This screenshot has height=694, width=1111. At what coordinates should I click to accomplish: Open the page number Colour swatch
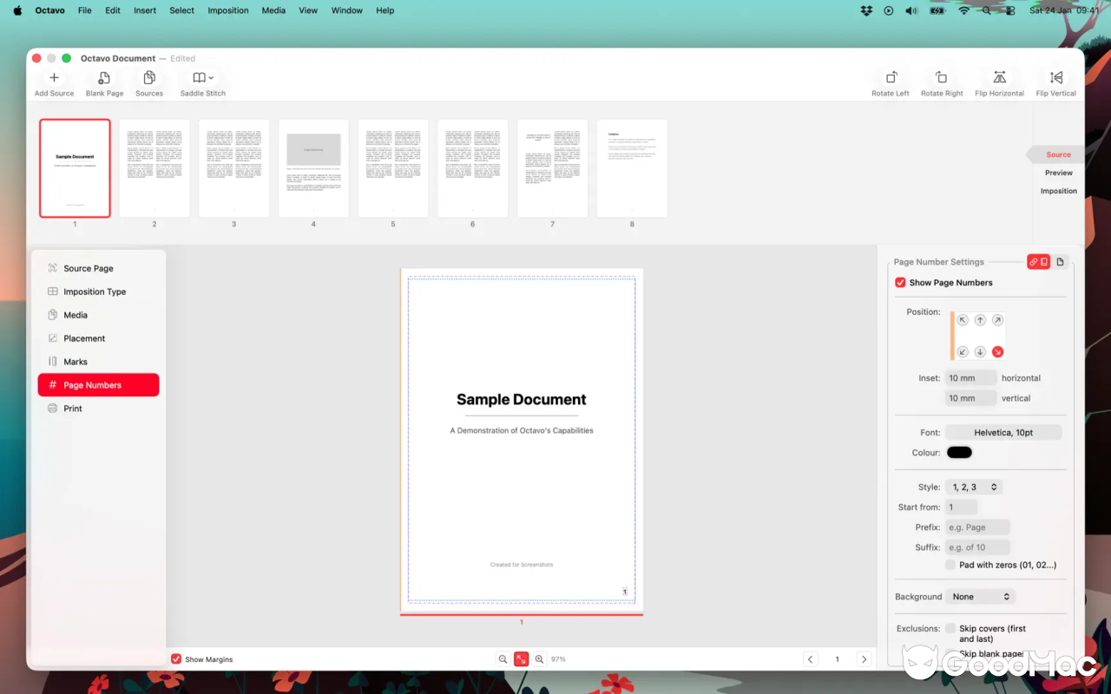(x=958, y=452)
